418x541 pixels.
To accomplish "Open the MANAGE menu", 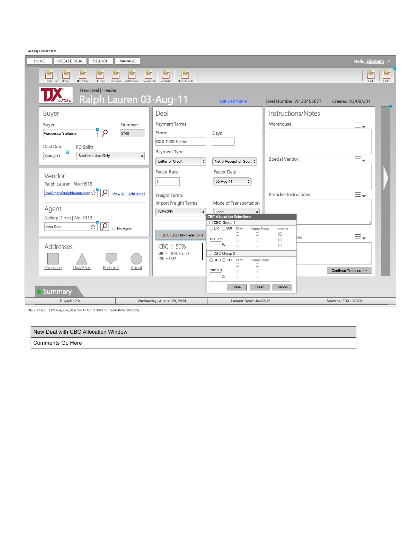I will click(127, 61).
